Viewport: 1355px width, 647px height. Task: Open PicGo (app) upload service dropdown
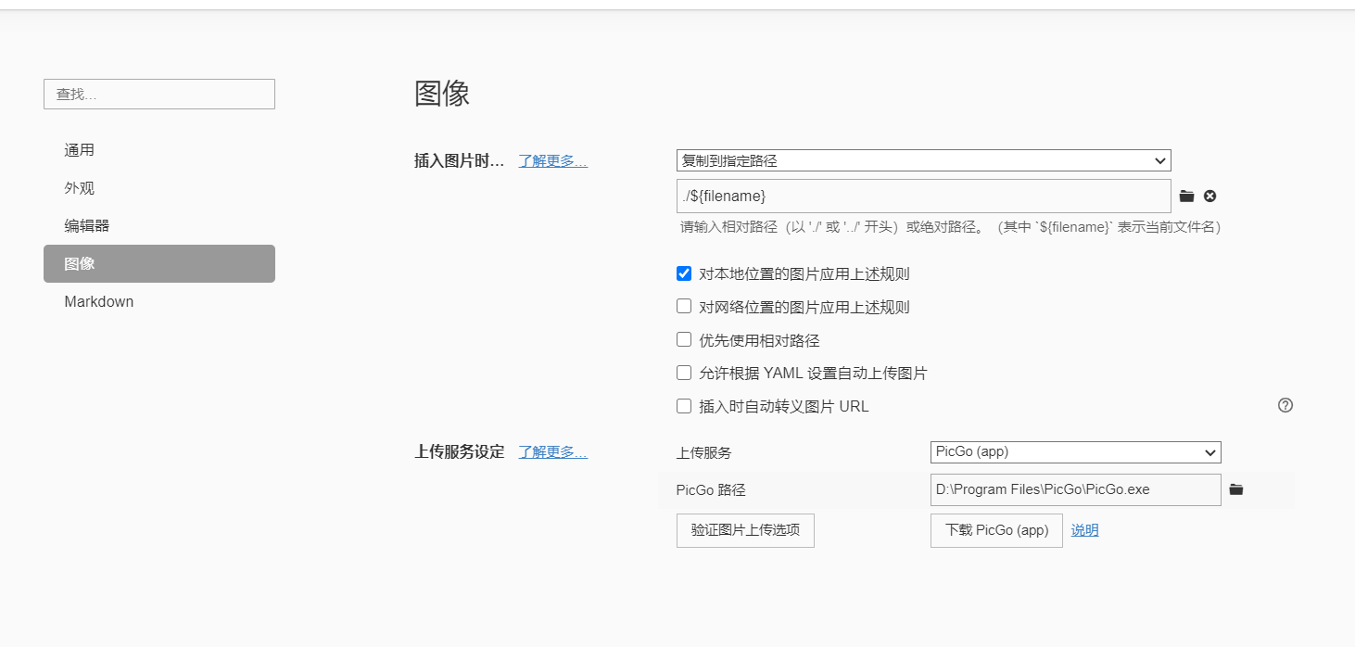1076,452
